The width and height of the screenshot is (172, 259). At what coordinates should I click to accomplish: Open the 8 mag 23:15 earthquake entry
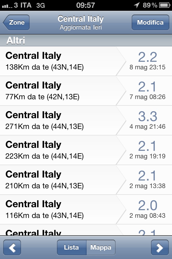[86, 61]
